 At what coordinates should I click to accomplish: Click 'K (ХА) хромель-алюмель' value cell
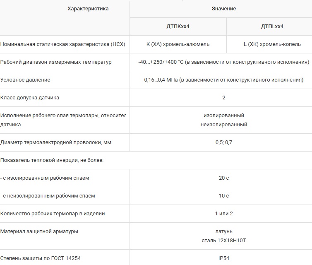[178, 44]
